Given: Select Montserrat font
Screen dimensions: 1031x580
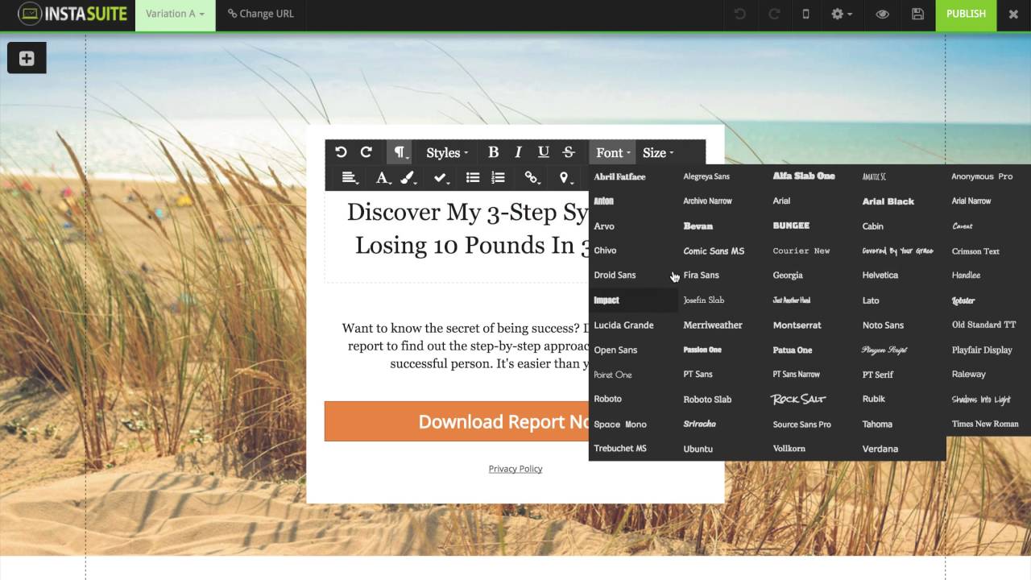Looking at the screenshot, I should point(797,325).
